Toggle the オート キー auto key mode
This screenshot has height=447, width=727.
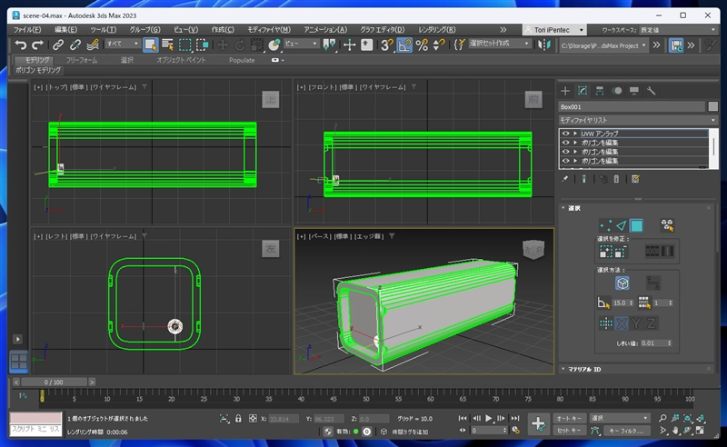(569, 418)
